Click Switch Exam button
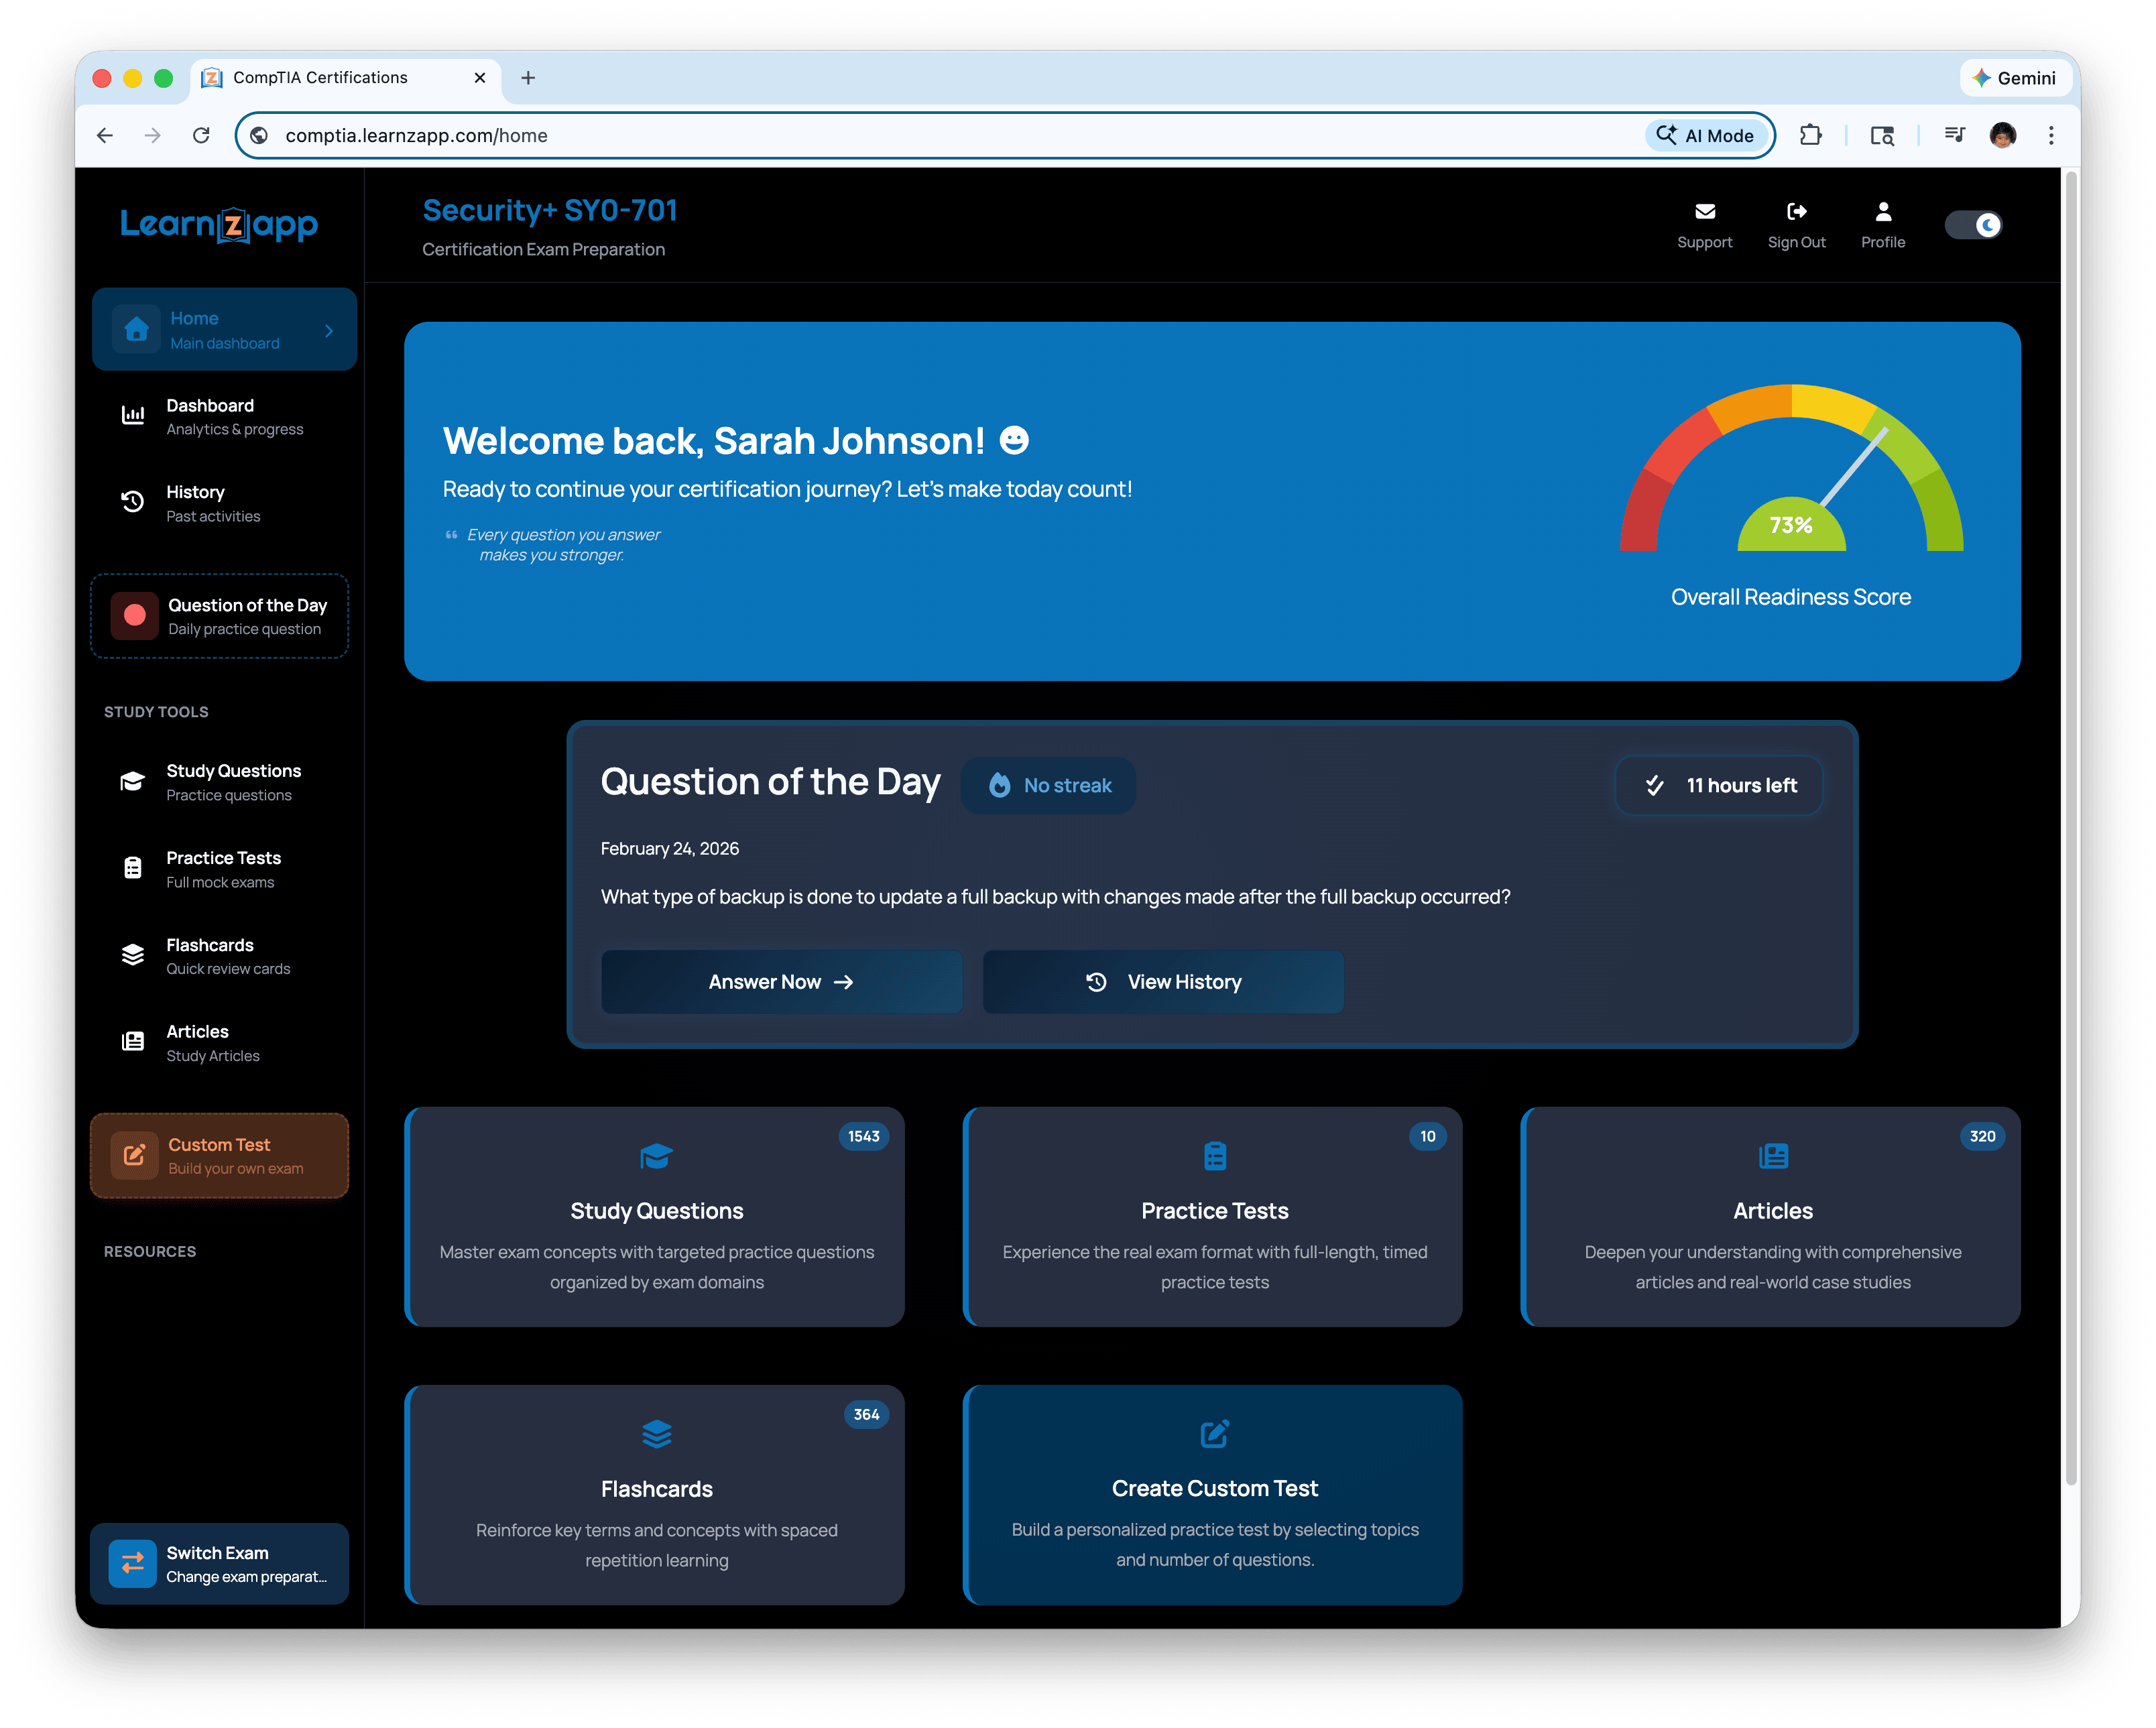2156x1728 pixels. tap(220, 1564)
